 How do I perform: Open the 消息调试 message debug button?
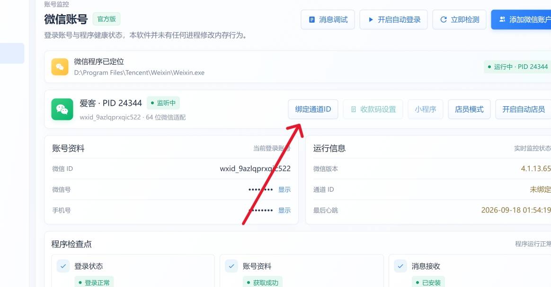coord(328,20)
